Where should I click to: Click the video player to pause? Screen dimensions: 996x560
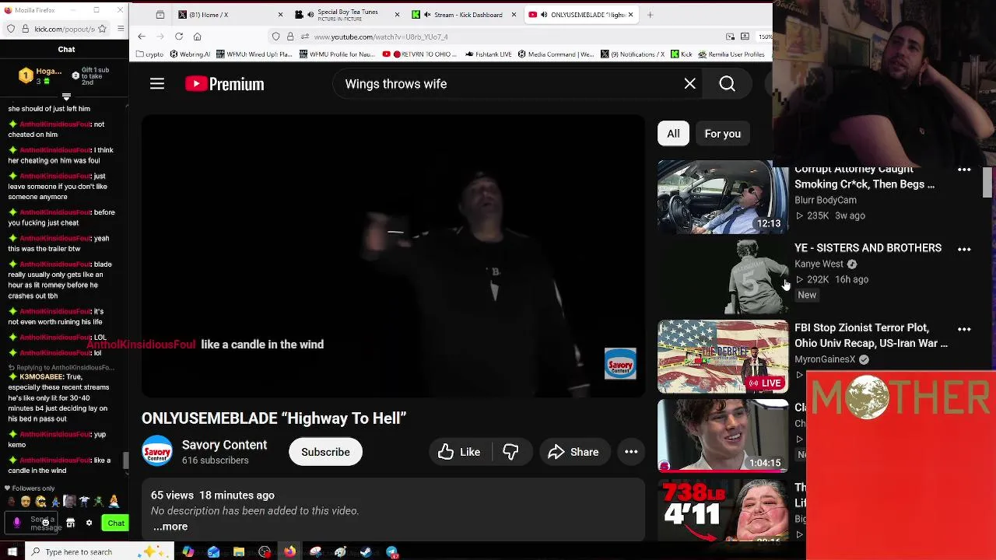click(393, 257)
